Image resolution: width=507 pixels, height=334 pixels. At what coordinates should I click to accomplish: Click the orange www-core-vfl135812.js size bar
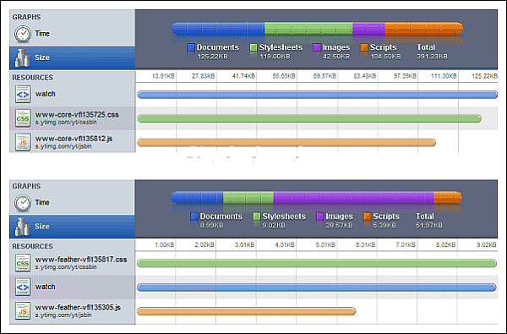click(x=286, y=142)
